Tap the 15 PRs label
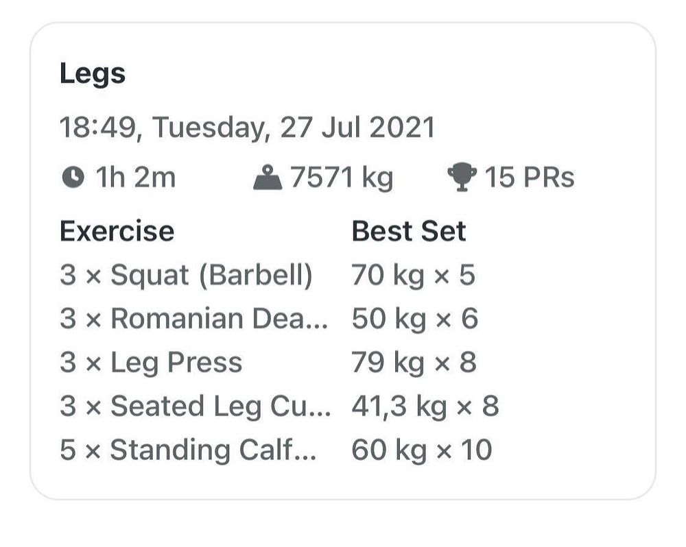Viewport: 686px width, 547px height. [530, 177]
